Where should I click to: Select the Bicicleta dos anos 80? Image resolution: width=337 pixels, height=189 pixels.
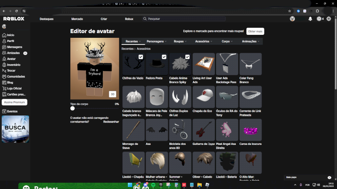pos(180,130)
